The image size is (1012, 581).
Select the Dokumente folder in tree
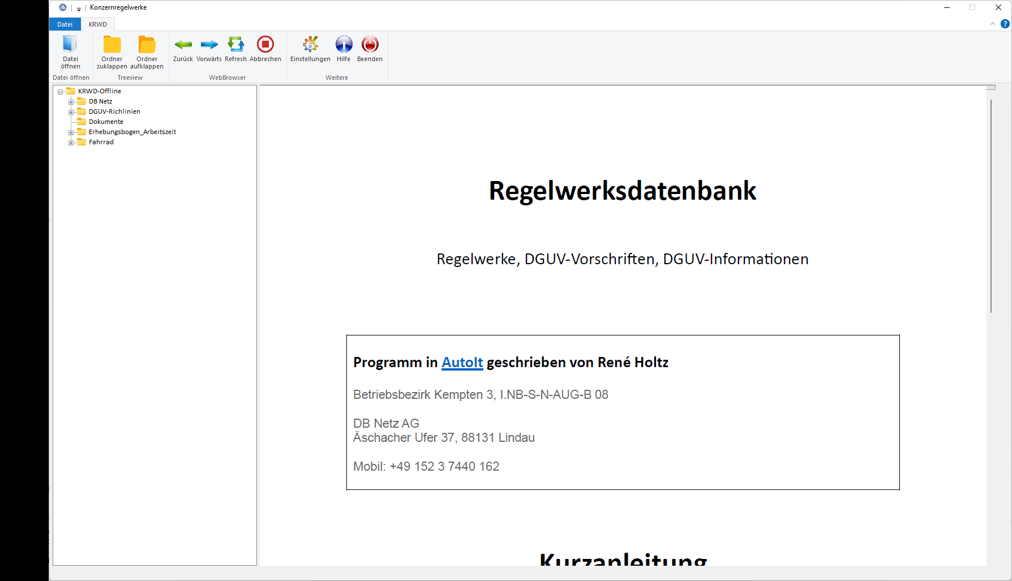click(106, 122)
